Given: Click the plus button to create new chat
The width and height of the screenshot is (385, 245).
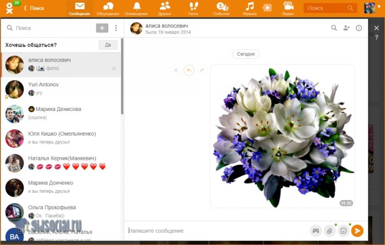Looking at the screenshot, I should (102, 28).
